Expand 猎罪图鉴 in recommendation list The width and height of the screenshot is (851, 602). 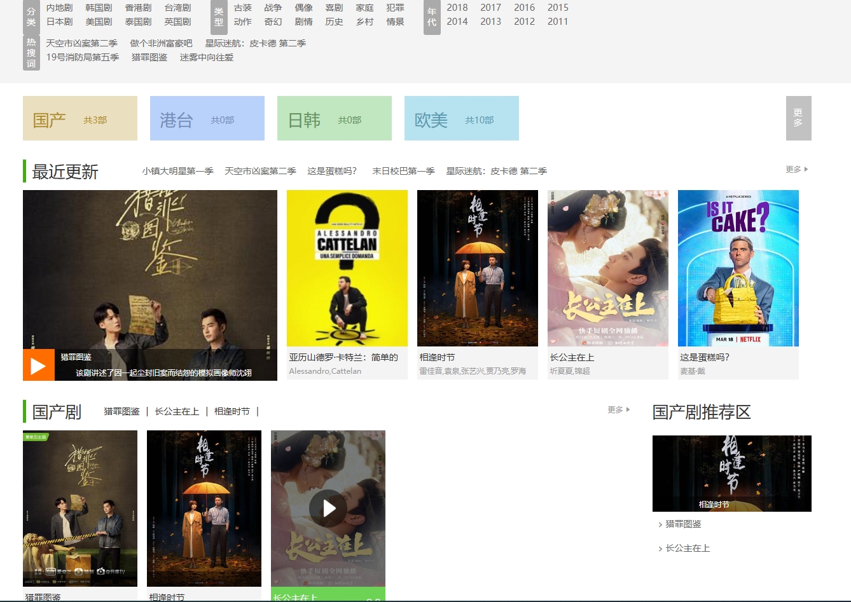point(683,524)
